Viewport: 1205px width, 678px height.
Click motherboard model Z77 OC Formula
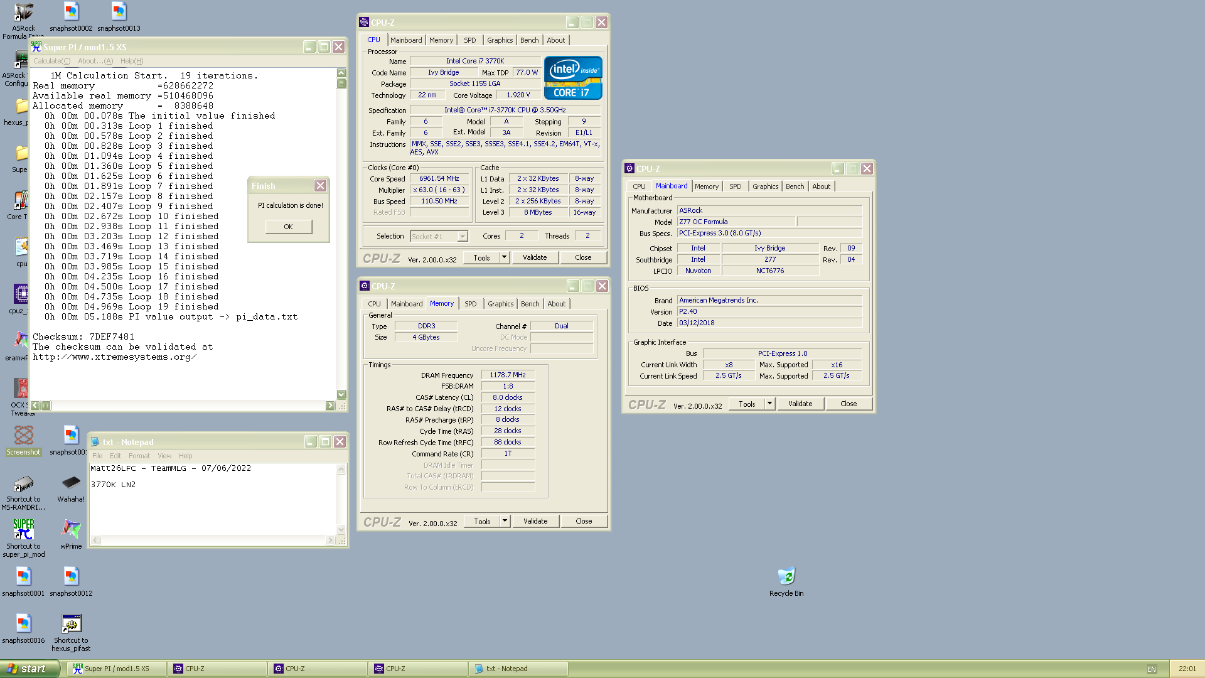[x=736, y=222]
